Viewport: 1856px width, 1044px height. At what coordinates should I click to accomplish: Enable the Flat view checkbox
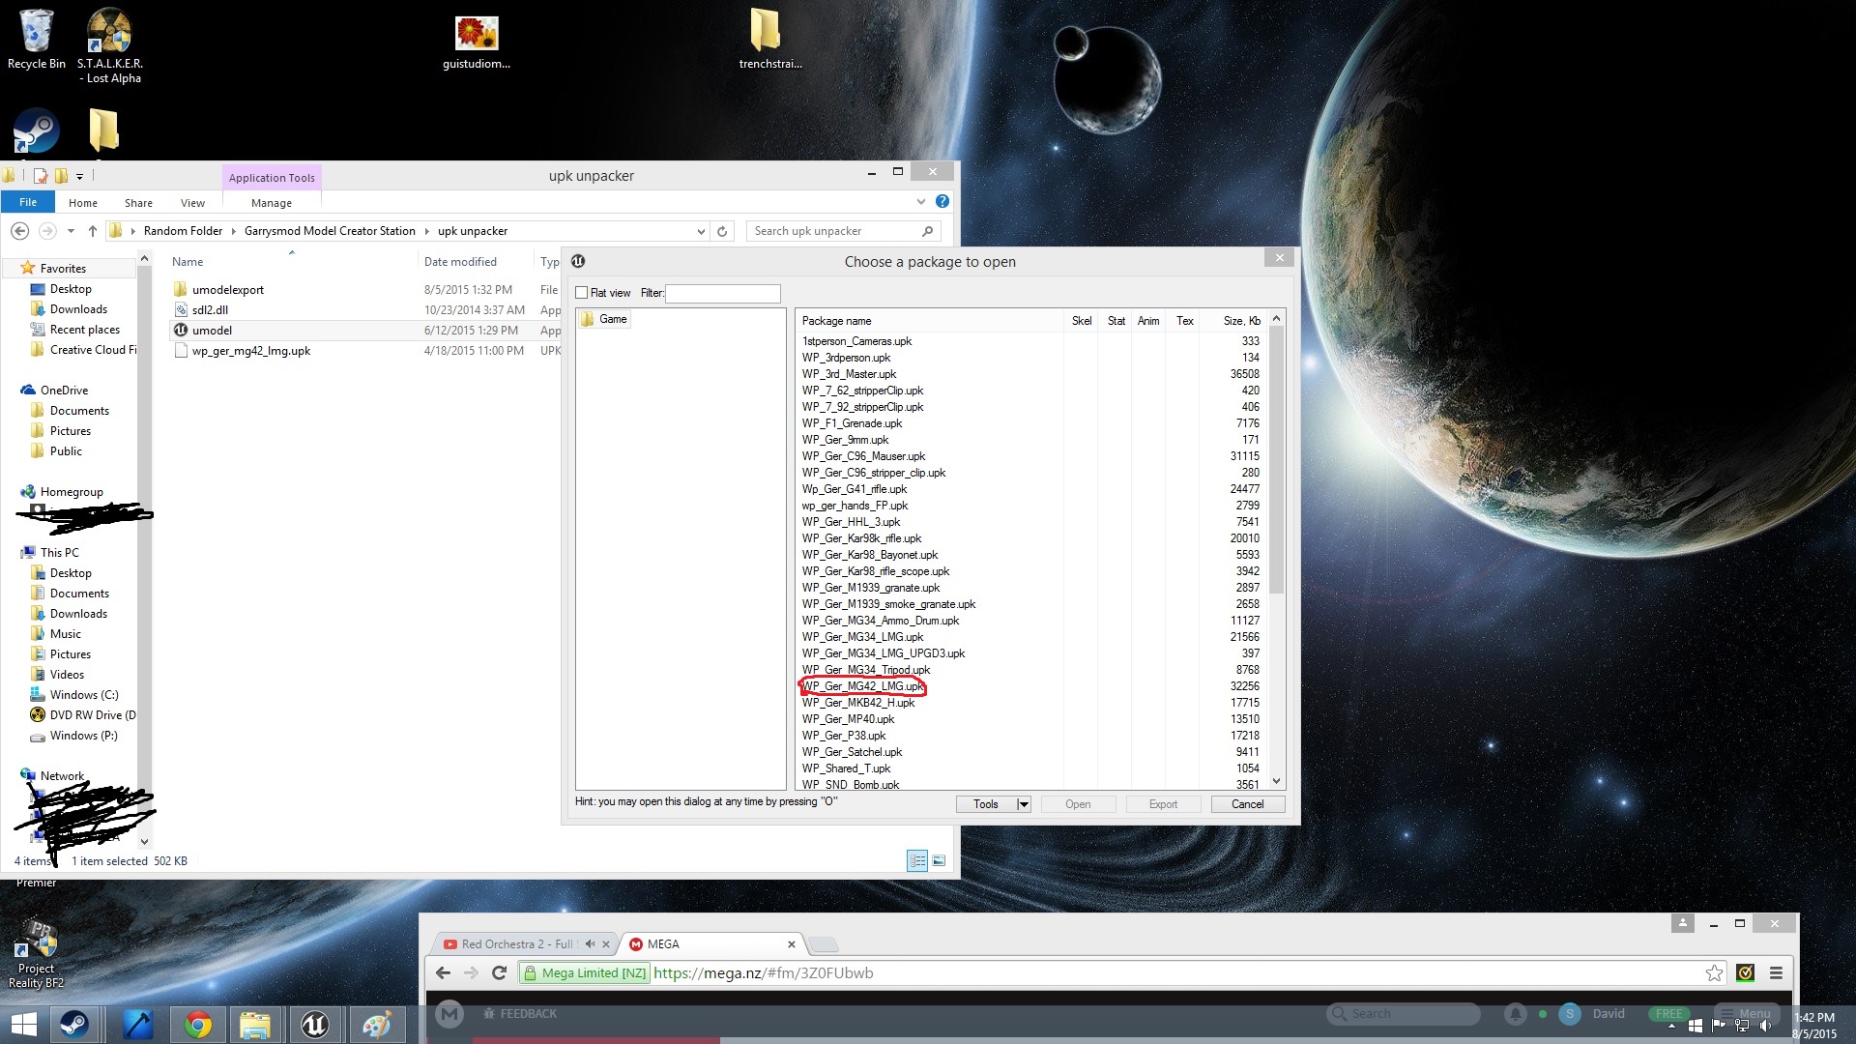click(x=582, y=293)
